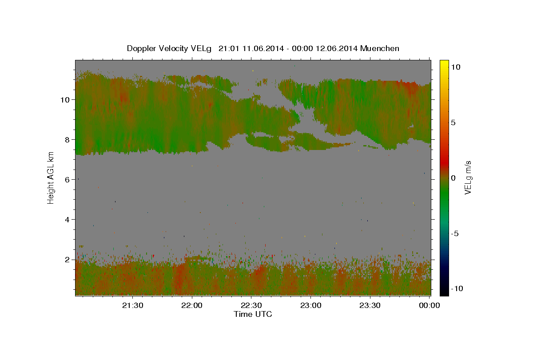Click the plot title 'Doppler Velocity VELg'
533x355 pixels.
coord(170,48)
